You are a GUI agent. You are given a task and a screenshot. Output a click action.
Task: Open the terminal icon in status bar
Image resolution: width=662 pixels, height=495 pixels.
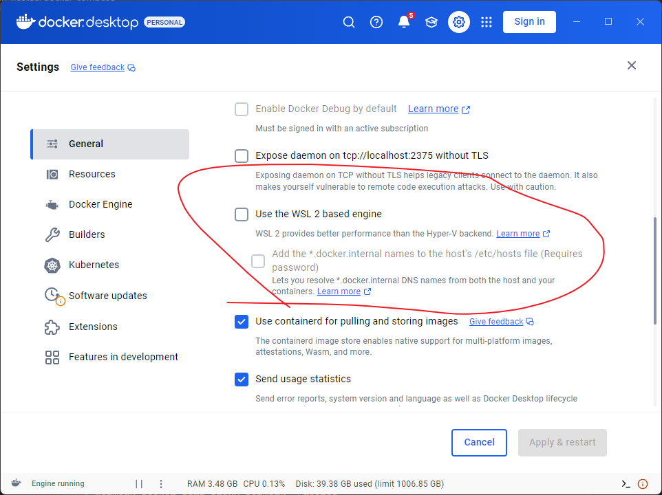click(626, 484)
